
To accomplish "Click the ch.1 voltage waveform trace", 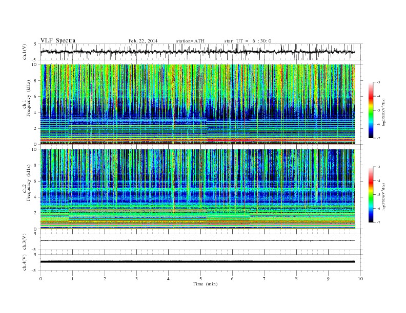I will [x=197, y=52].
